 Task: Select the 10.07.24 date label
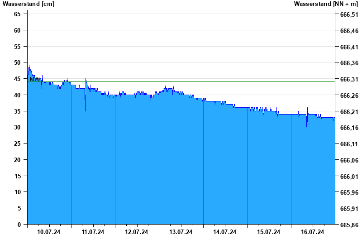pyautogui.click(x=49, y=232)
